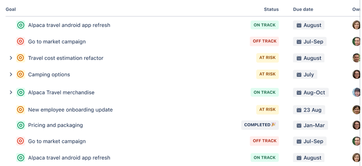Click calendar icon in the Jan-Mar due date
Screen dimensions: 362x166
pyautogui.click(x=299, y=125)
